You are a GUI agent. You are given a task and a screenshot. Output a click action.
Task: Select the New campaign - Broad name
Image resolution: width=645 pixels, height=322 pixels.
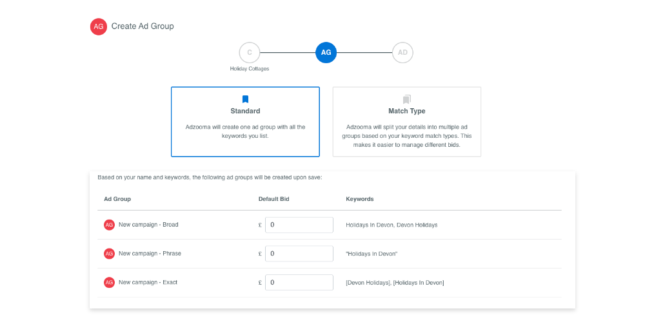pos(148,225)
